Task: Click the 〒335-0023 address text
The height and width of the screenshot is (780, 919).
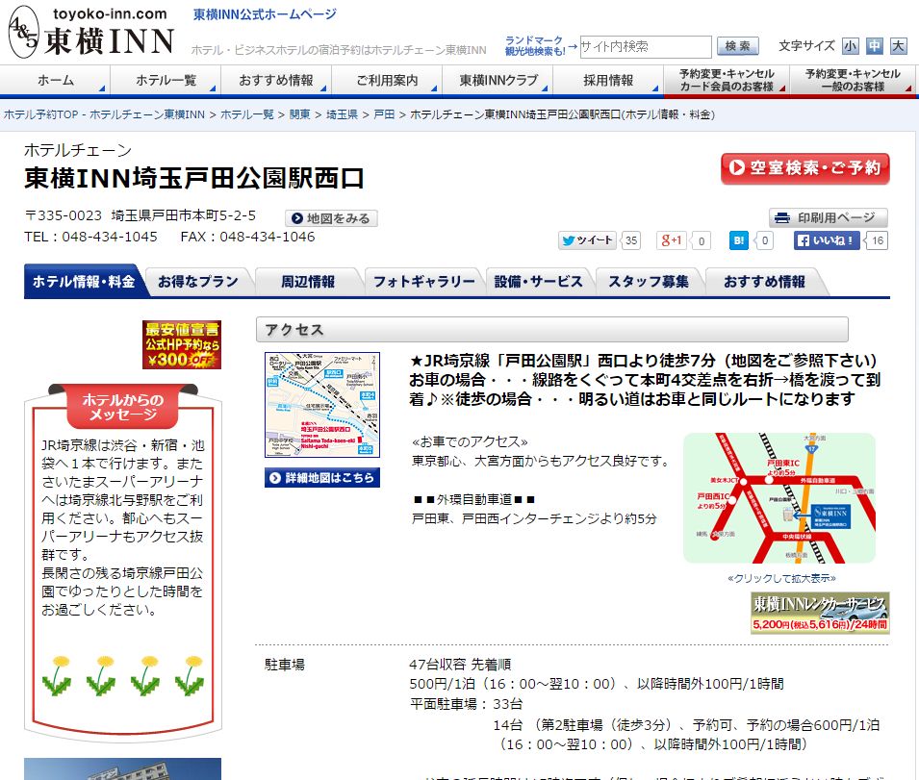Action: point(140,215)
